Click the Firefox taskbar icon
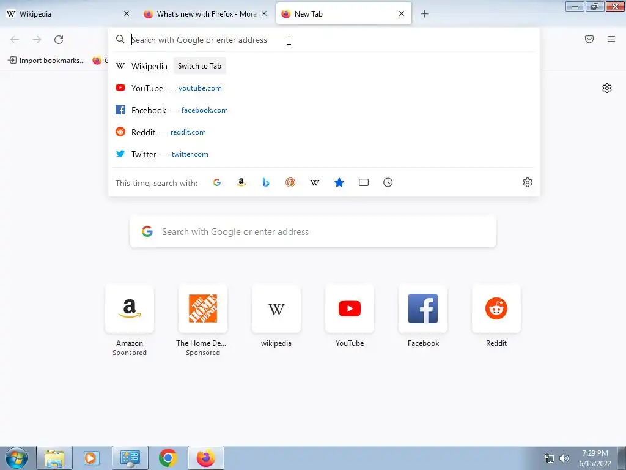 [205, 458]
